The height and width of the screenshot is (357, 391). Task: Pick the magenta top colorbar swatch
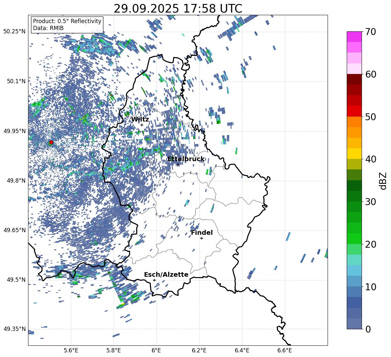[x=354, y=37]
